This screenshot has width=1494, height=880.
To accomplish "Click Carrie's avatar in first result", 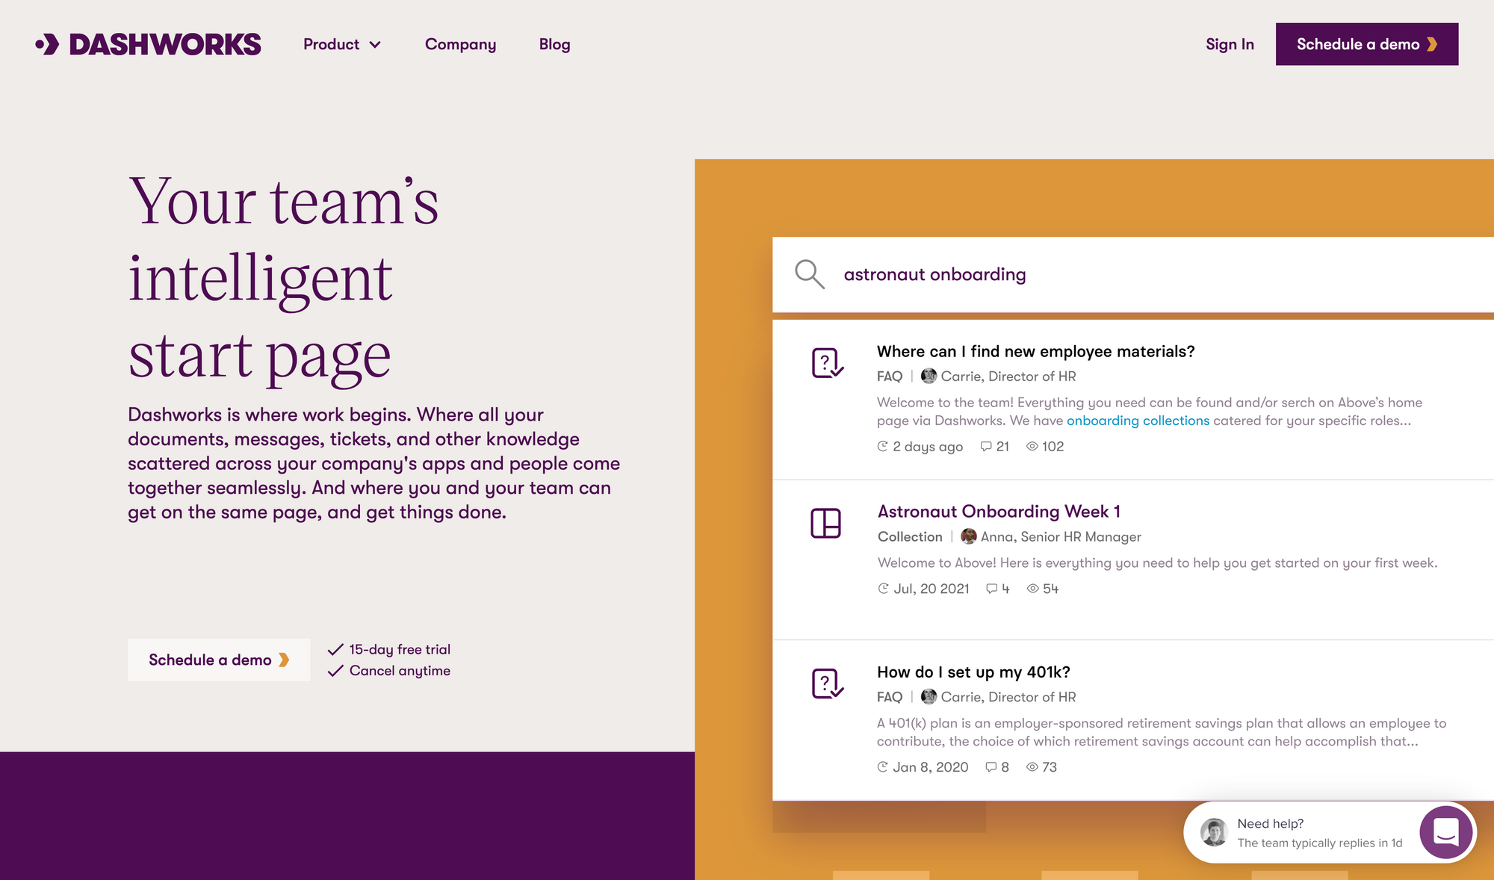I will [929, 376].
